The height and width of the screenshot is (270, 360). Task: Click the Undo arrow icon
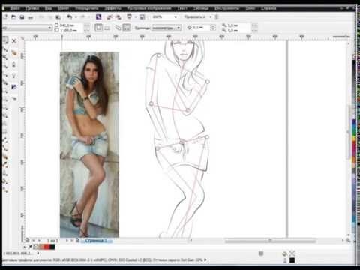[x=70, y=16]
